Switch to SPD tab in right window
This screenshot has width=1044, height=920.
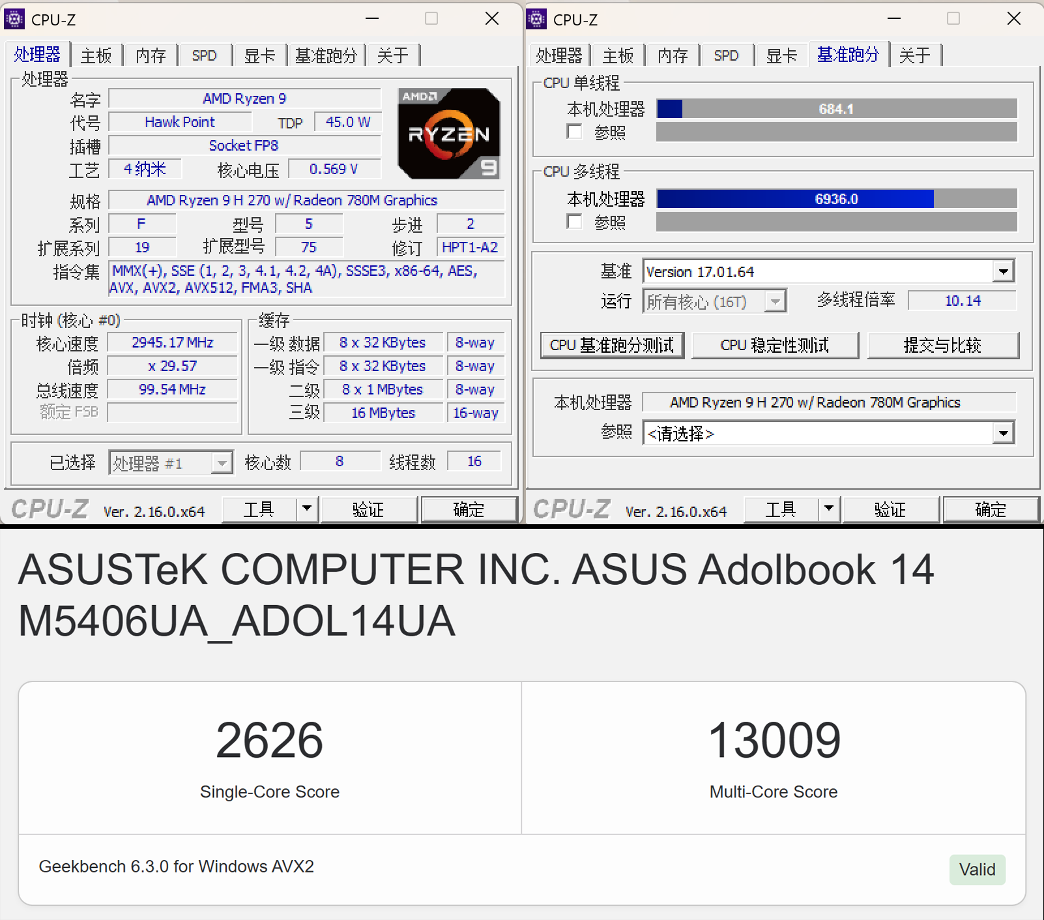pos(727,55)
